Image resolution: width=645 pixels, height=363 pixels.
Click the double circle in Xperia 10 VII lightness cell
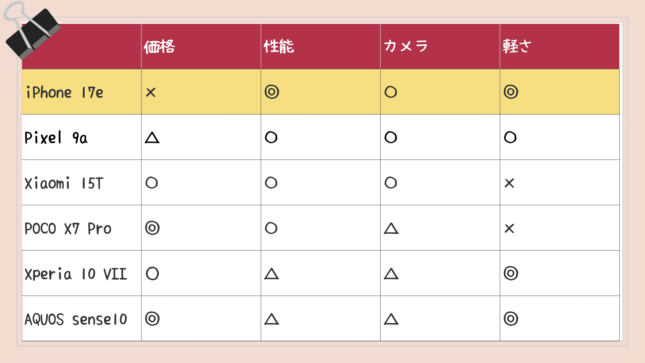click(x=511, y=273)
